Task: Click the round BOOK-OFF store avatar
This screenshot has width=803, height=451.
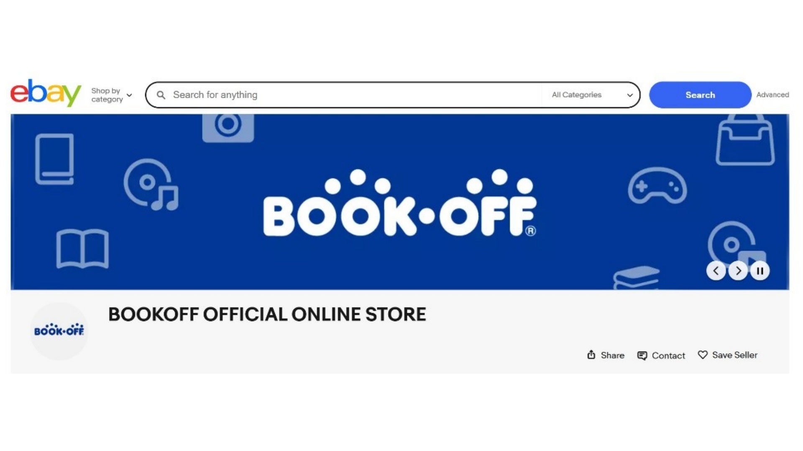Action: click(x=59, y=331)
